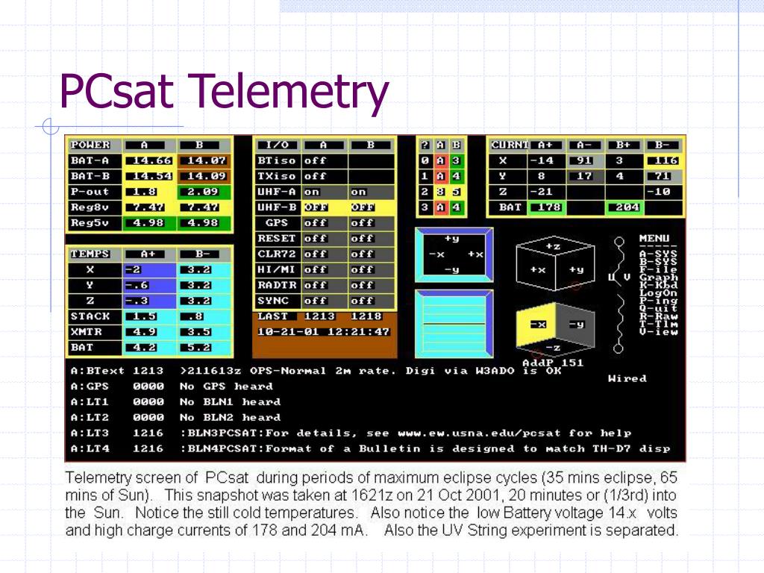Screen dimensions: 764x573
Task: Click the No BLN1 heard message
Action: tap(230, 402)
